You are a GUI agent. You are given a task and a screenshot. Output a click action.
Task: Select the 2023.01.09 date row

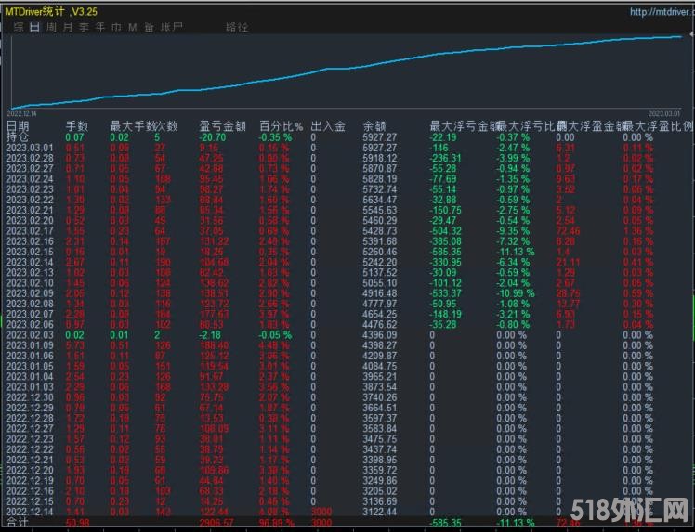(29, 345)
